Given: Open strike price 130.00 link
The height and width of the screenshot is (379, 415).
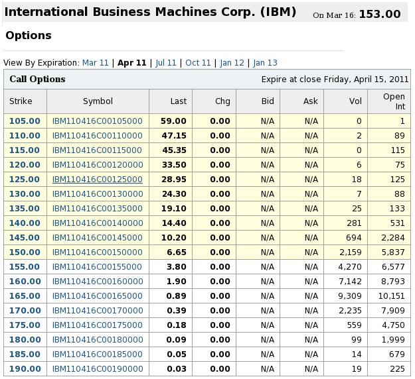Looking at the screenshot, I should coord(25,193).
